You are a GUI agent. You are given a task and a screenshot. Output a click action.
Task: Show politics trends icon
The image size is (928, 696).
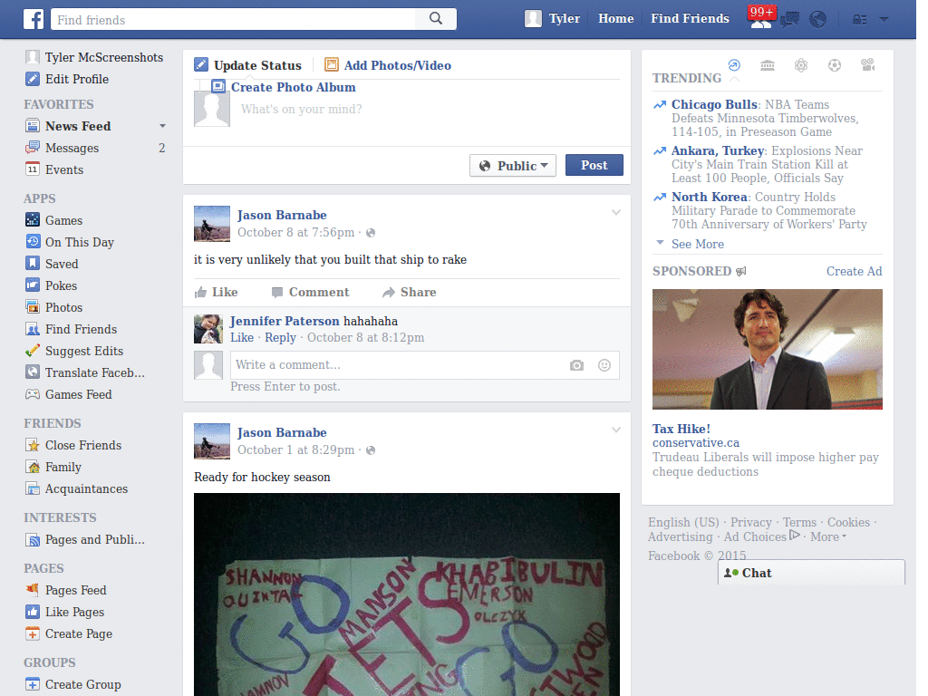tap(768, 65)
